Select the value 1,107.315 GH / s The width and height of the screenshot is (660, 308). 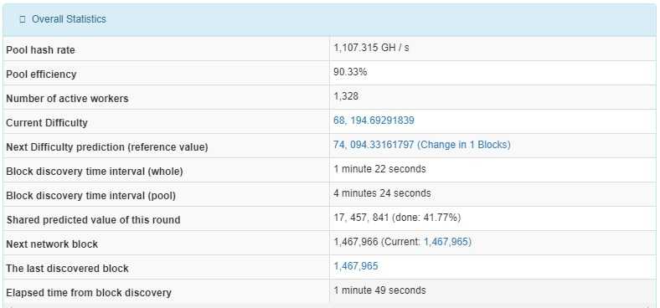(371, 48)
